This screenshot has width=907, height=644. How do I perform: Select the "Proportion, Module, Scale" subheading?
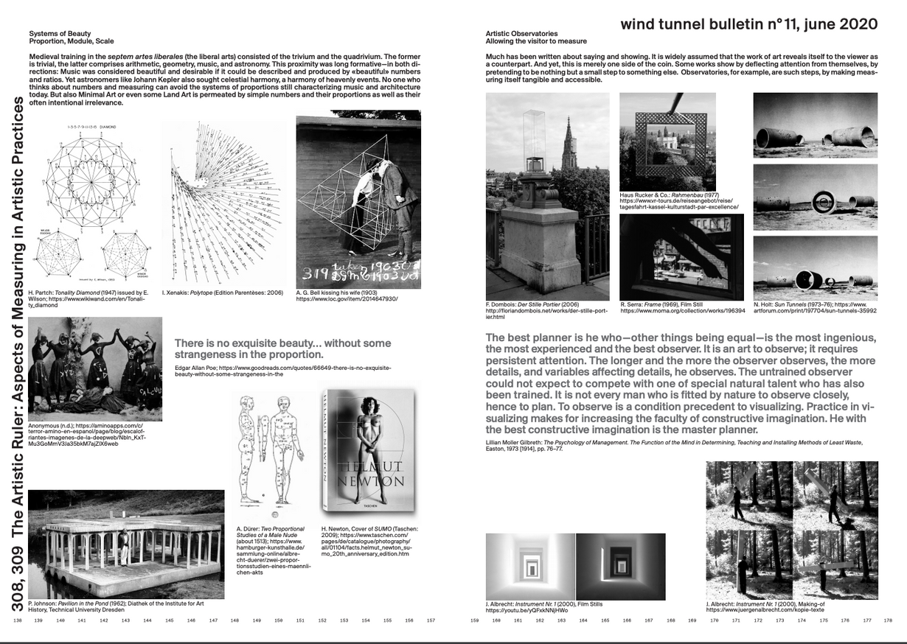(x=72, y=42)
